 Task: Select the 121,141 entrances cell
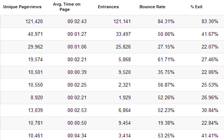(122, 21)
